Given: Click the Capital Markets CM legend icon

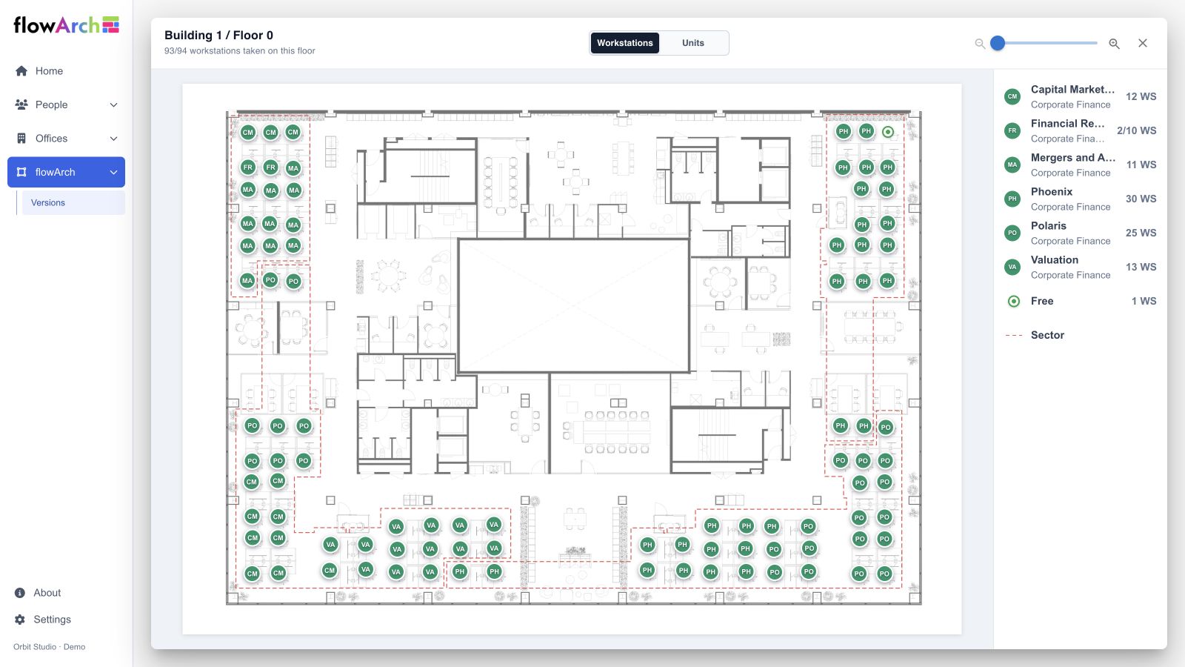Looking at the screenshot, I should pos(1012,96).
